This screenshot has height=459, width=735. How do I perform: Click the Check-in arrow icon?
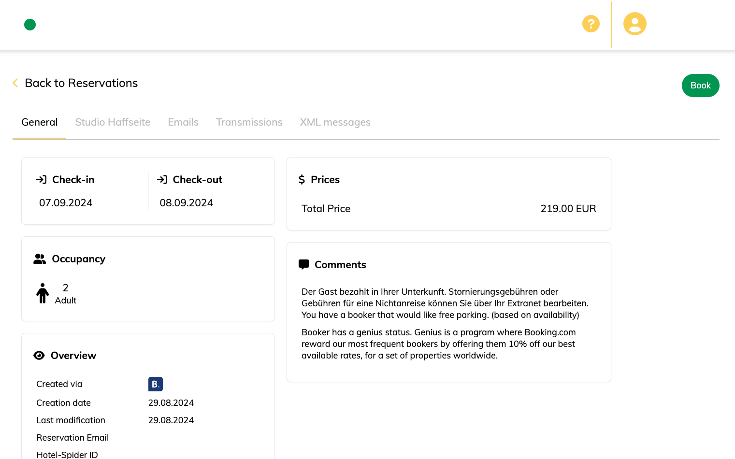click(42, 180)
